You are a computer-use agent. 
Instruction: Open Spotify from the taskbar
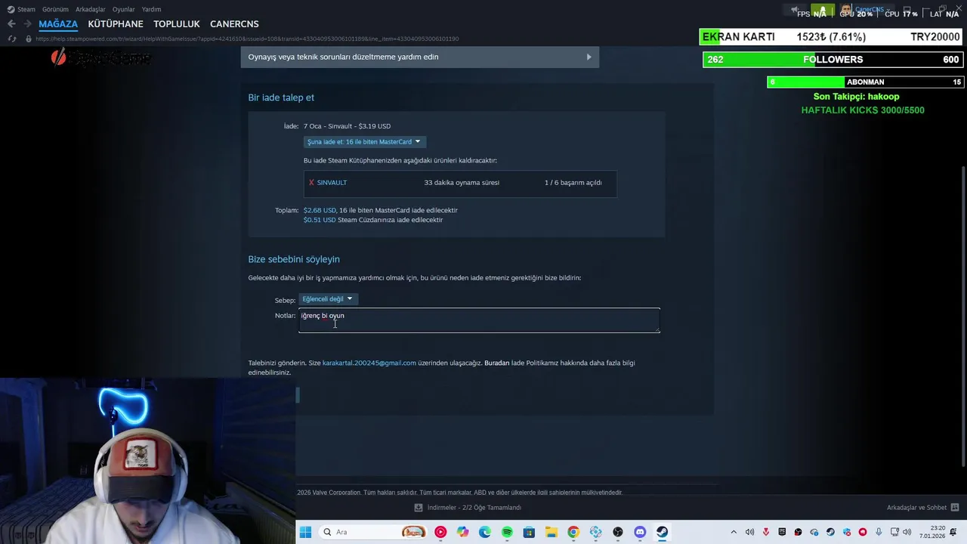tap(507, 532)
